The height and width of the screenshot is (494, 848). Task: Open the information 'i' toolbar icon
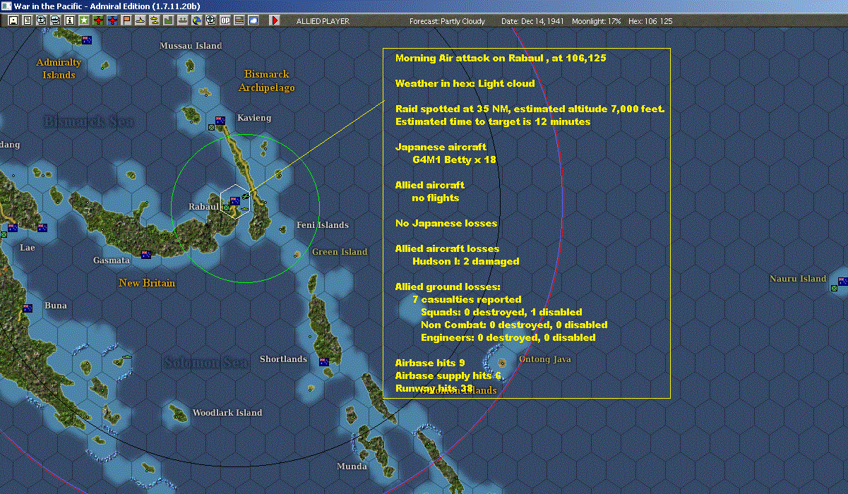[70, 21]
